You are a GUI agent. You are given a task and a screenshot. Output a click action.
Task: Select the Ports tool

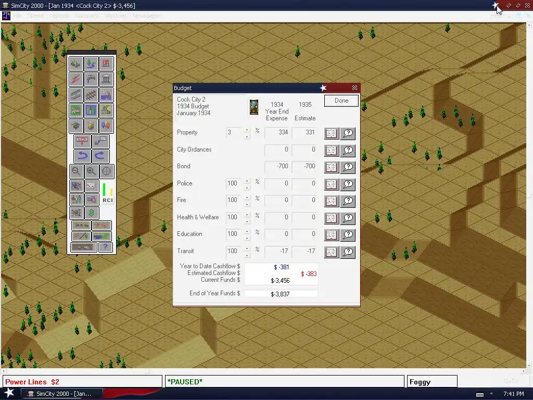(x=106, y=95)
